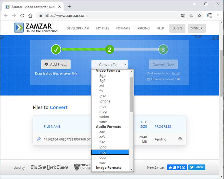The image size is (224, 179).
Task: Choose flac audio format
Action: pos(110,142)
